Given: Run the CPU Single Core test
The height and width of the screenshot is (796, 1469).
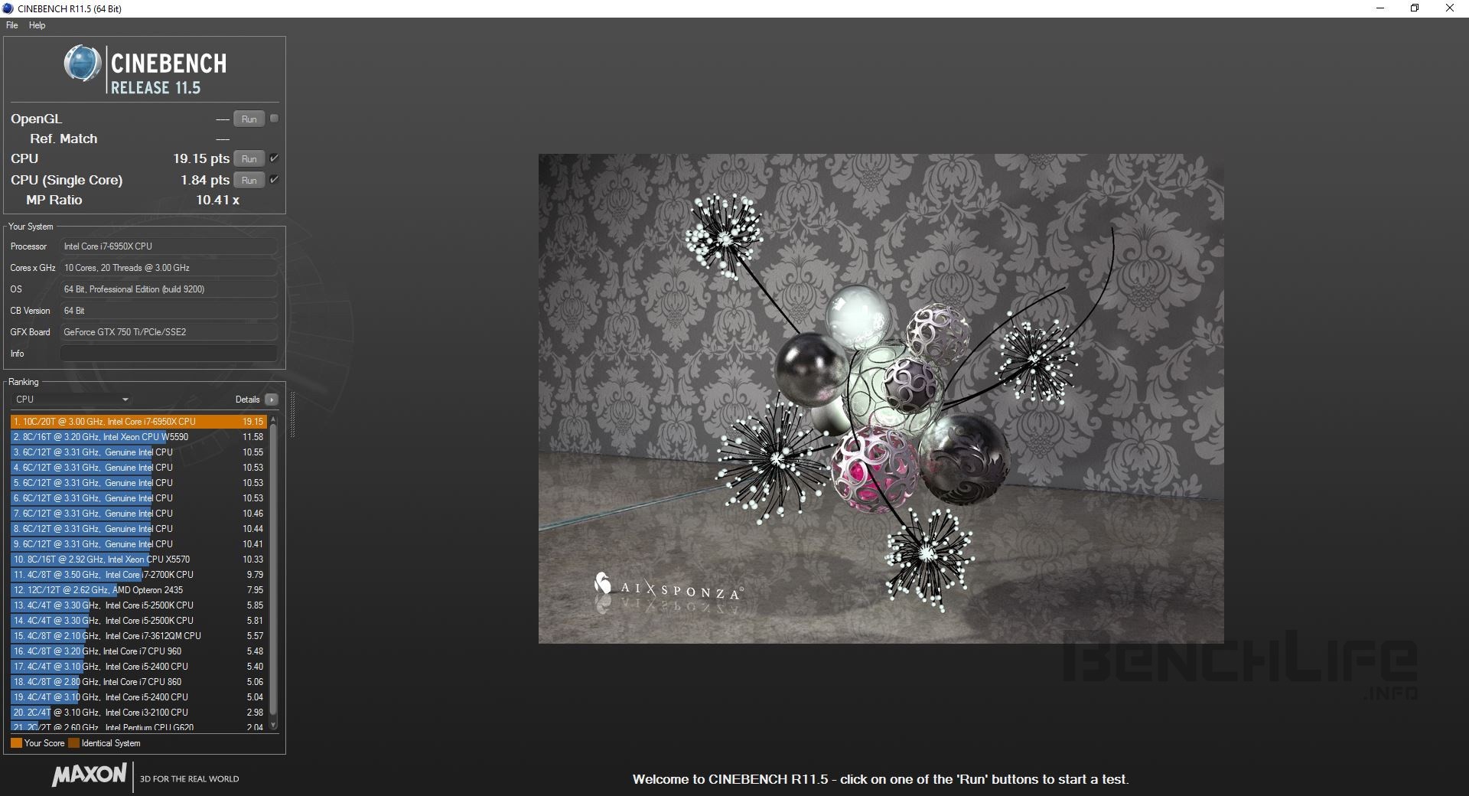Looking at the screenshot, I should tap(249, 180).
